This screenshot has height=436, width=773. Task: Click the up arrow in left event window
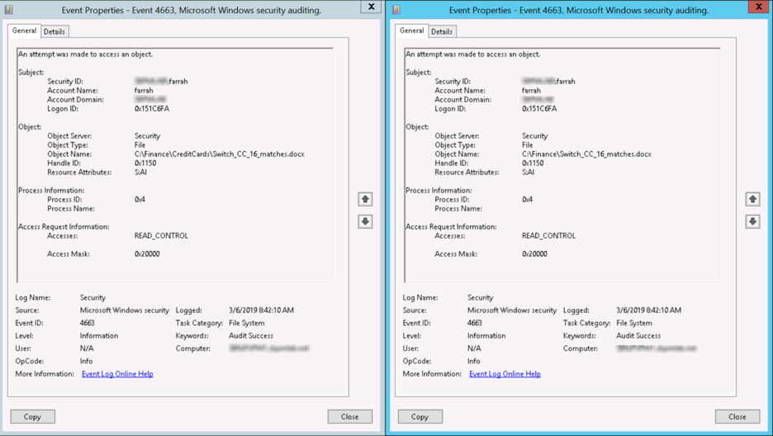click(x=365, y=199)
